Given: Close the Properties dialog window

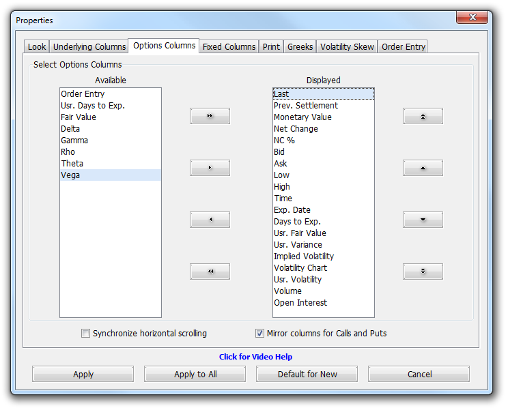Looking at the screenshot, I should [476, 18].
